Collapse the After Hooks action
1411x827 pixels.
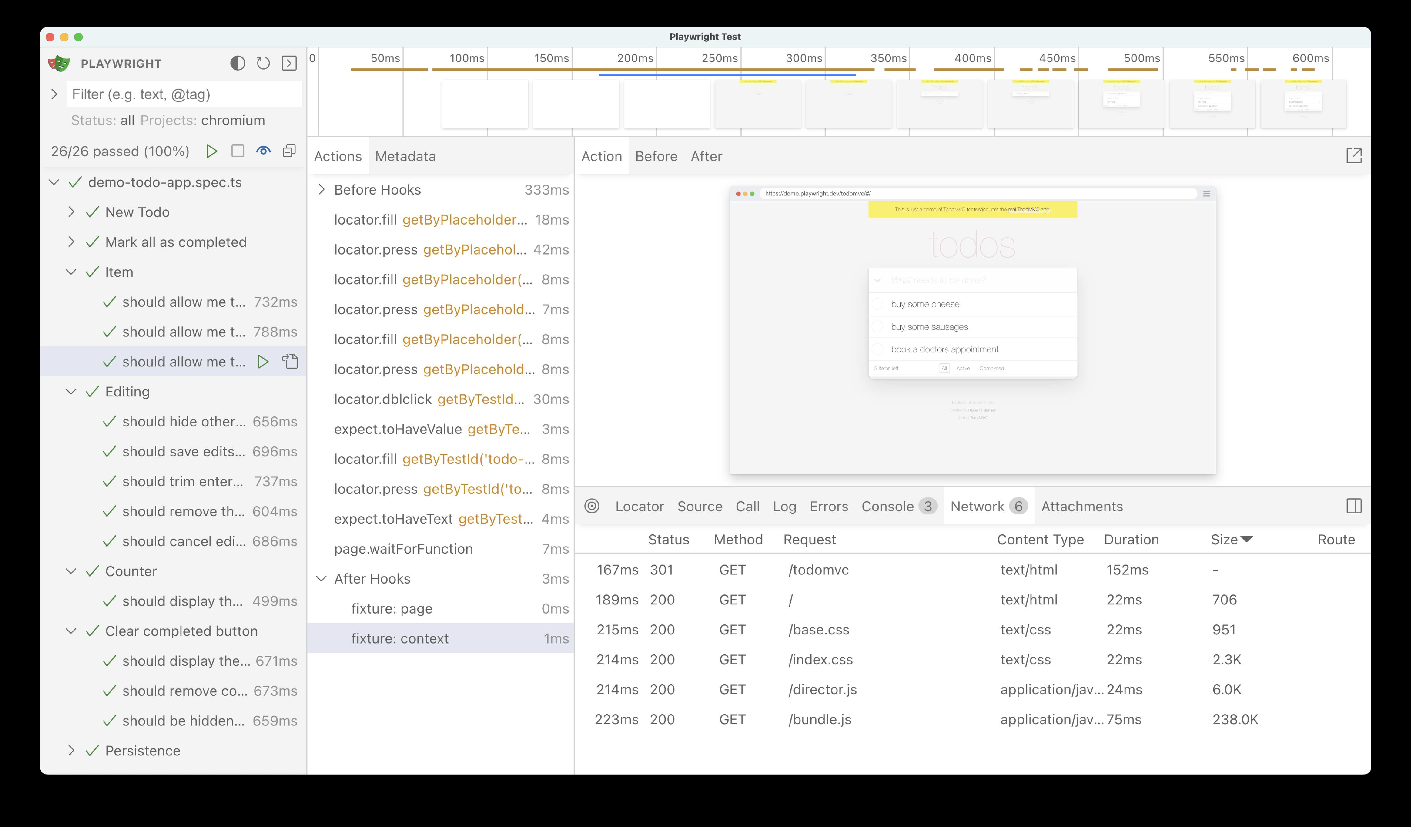point(321,579)
